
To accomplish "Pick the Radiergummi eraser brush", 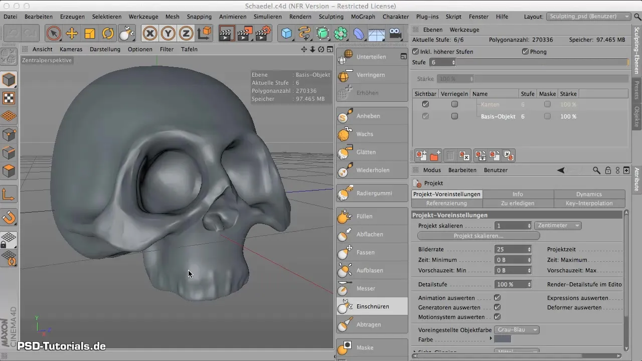I will pos(372,193).
